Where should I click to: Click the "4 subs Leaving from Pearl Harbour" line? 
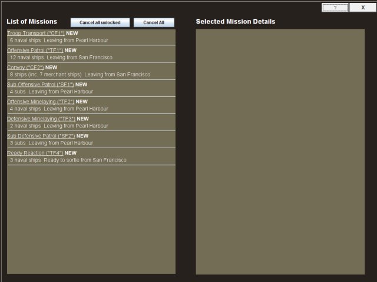coord(51,92)
